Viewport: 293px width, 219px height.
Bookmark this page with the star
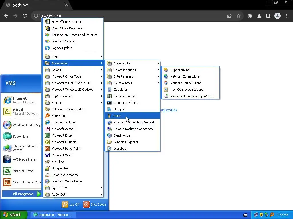[x=239, y=16]
